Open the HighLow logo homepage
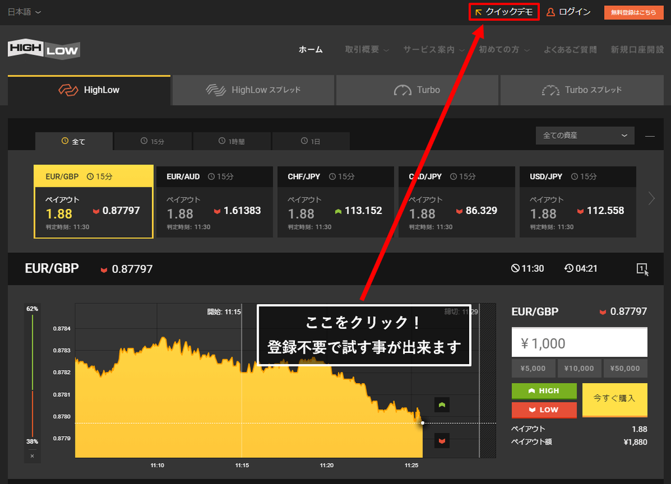 coord(44,49)
